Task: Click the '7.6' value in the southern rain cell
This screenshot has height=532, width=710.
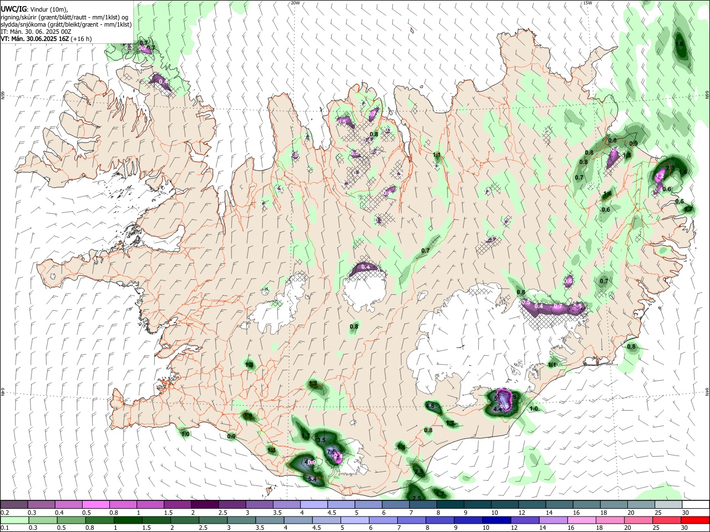Action: click(x=331, y=452)
